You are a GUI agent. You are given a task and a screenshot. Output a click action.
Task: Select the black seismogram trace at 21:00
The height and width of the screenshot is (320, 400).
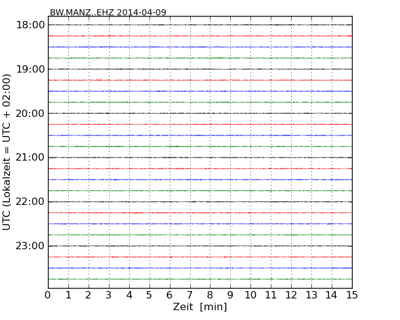(x=200, y=158)
